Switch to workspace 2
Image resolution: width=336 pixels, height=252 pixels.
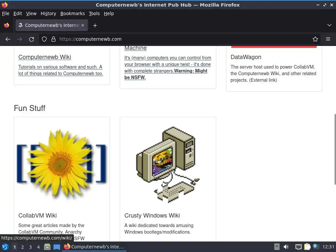[23, 247]
